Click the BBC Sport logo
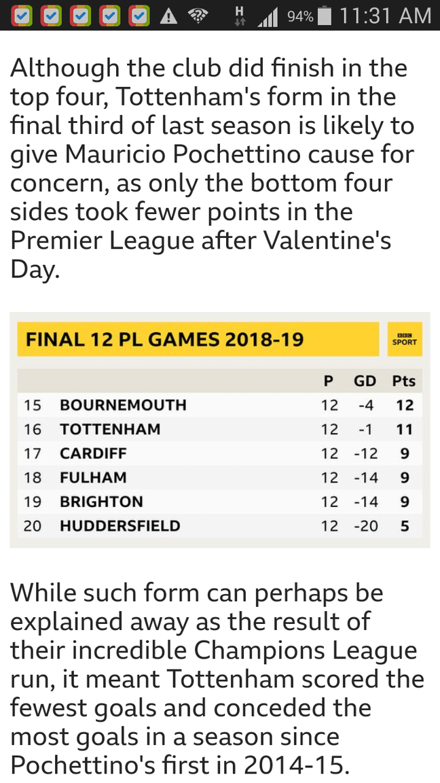440x783 pixels. (x=404, y=338)
